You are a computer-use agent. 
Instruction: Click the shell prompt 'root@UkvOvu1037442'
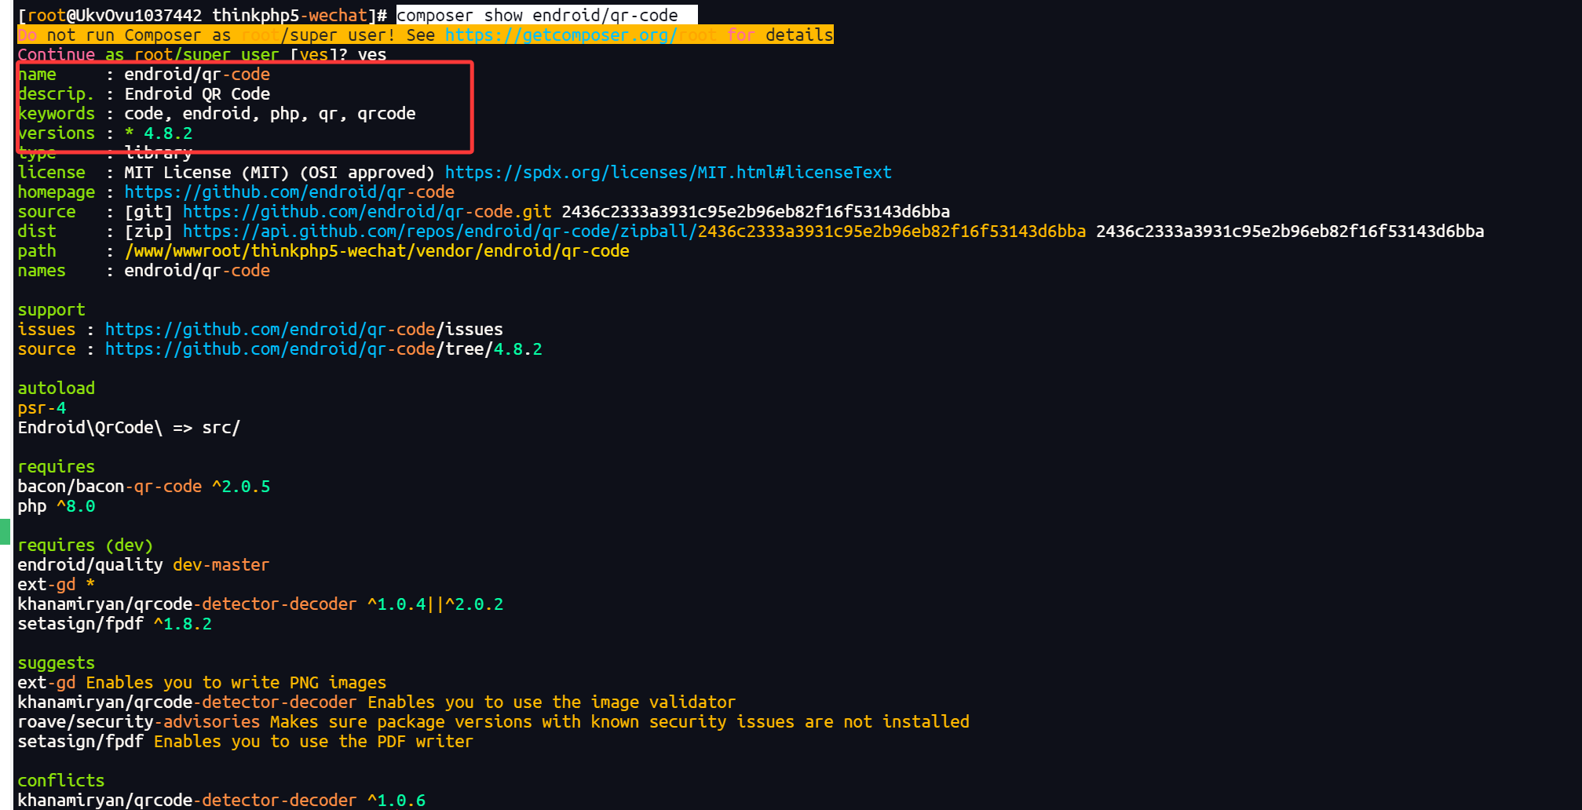(115, 16)
